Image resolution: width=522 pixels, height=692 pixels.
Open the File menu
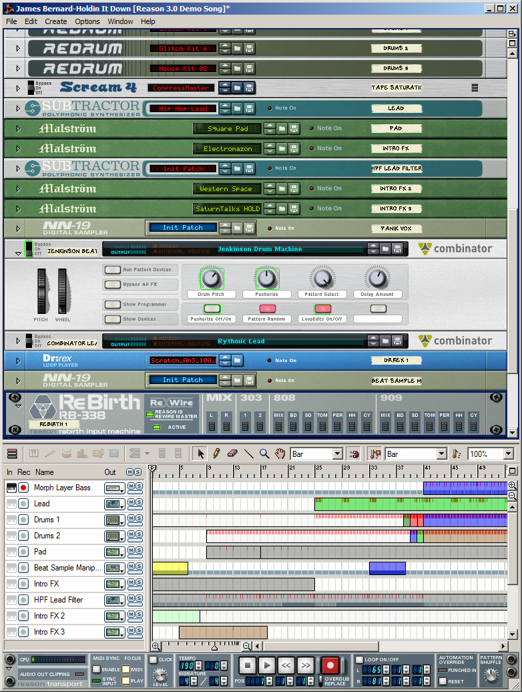pos(11,21)
